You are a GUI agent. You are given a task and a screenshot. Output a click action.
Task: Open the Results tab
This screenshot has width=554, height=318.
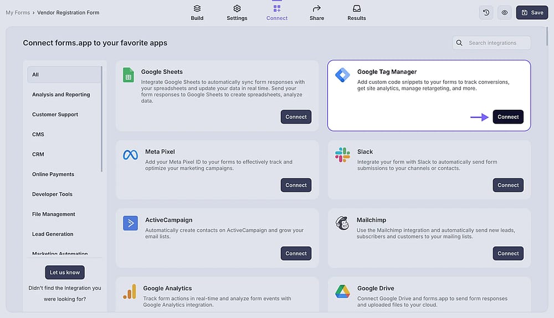pos(356,13)
